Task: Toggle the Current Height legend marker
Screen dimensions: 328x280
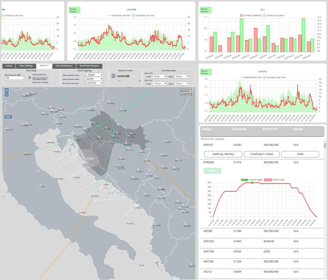Action: [244, 180]
